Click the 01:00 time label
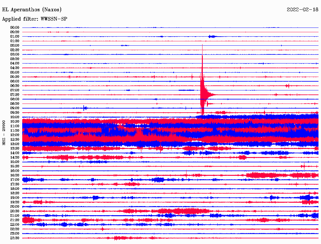 tap(15, 37)
